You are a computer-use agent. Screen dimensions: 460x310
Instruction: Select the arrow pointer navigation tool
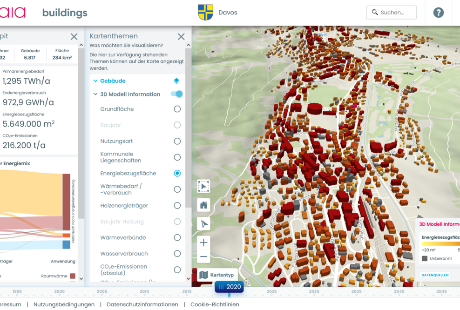[203, 224]
